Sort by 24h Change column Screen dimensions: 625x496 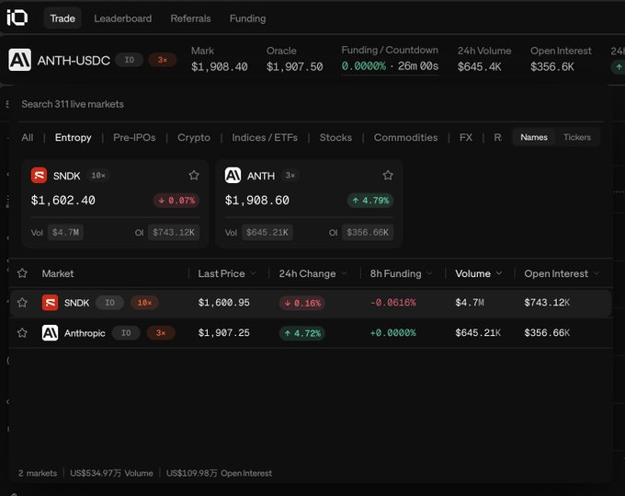point(312,273)
